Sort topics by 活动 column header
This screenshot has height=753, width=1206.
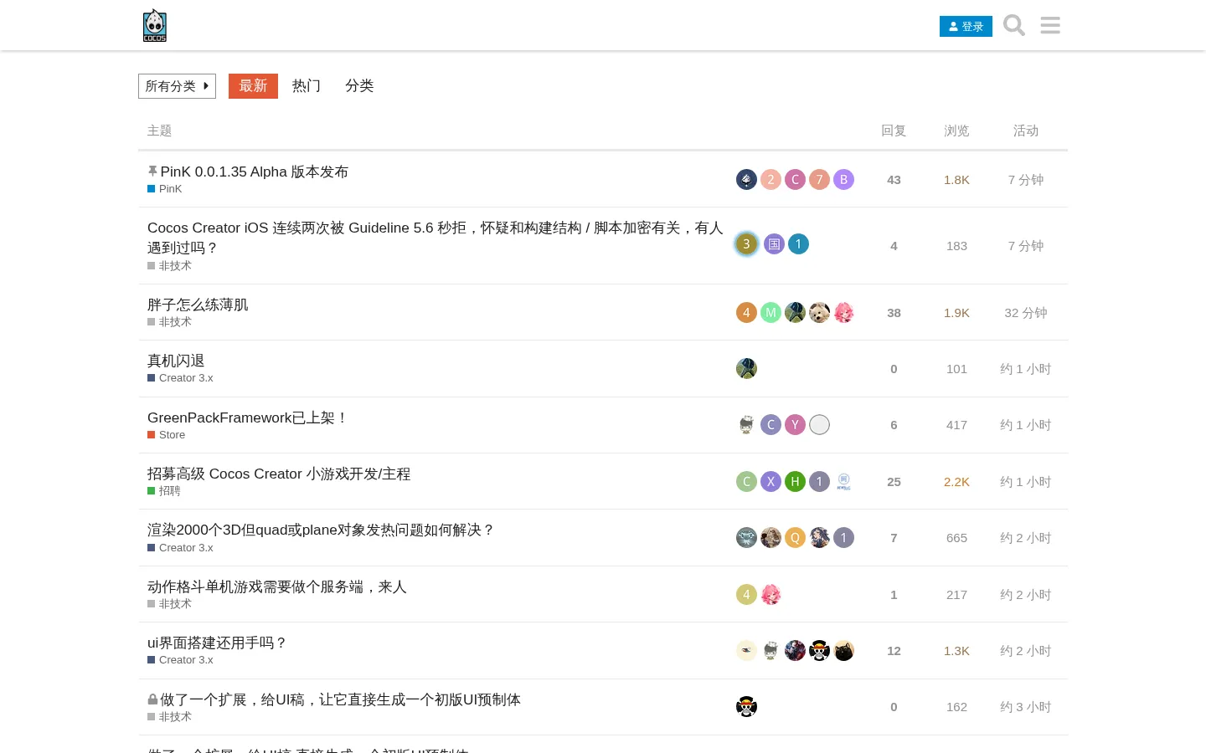click(1026, 131)
